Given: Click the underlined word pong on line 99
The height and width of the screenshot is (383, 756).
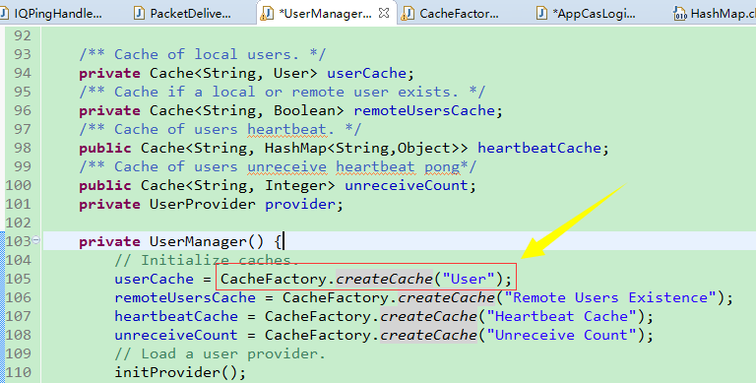Looking at the screenshot, I should coord(442,167).
